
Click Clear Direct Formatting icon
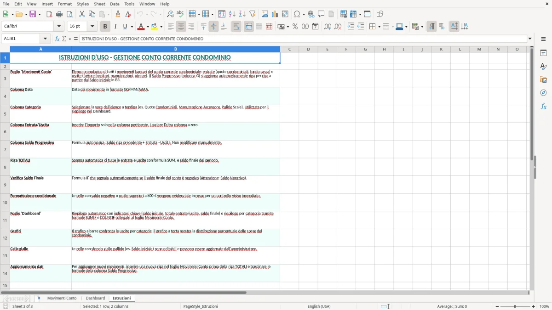click(128, 14)
